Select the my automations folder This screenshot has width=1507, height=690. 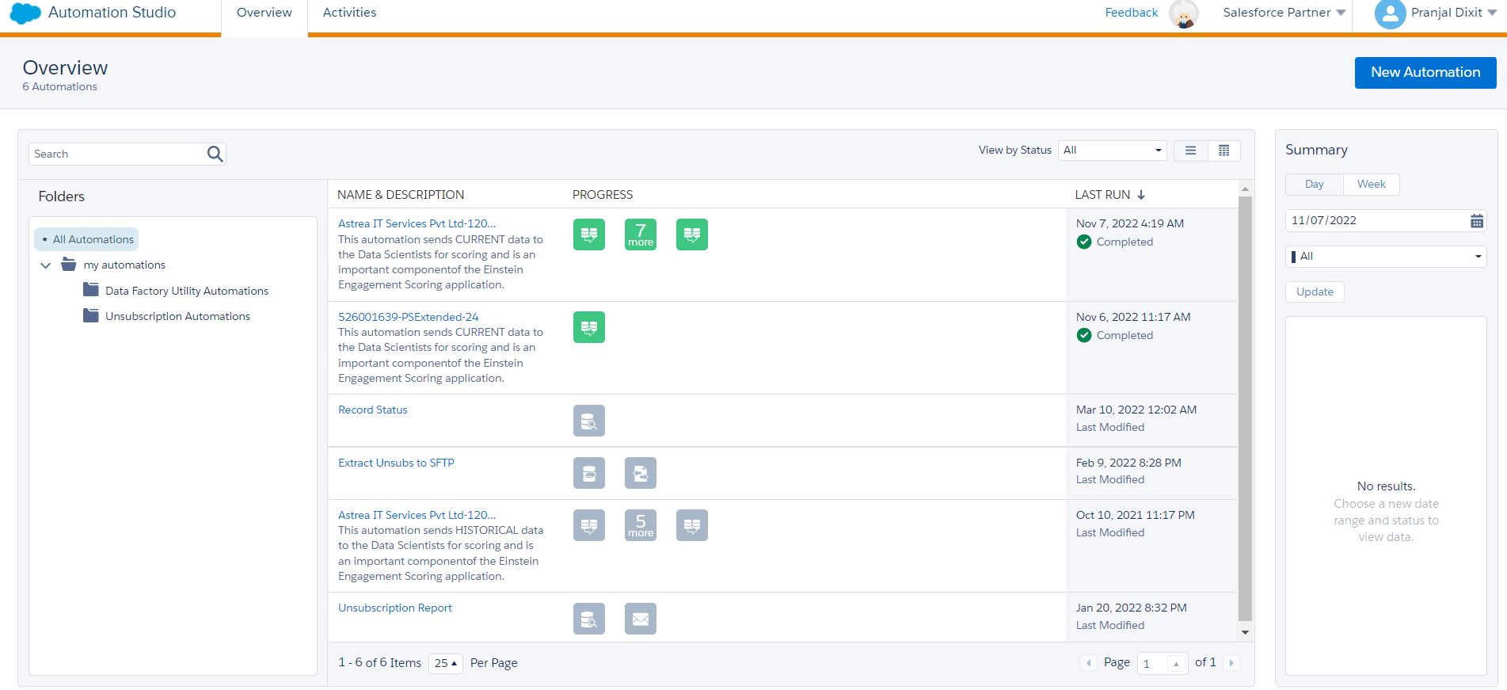click(124, 265)
